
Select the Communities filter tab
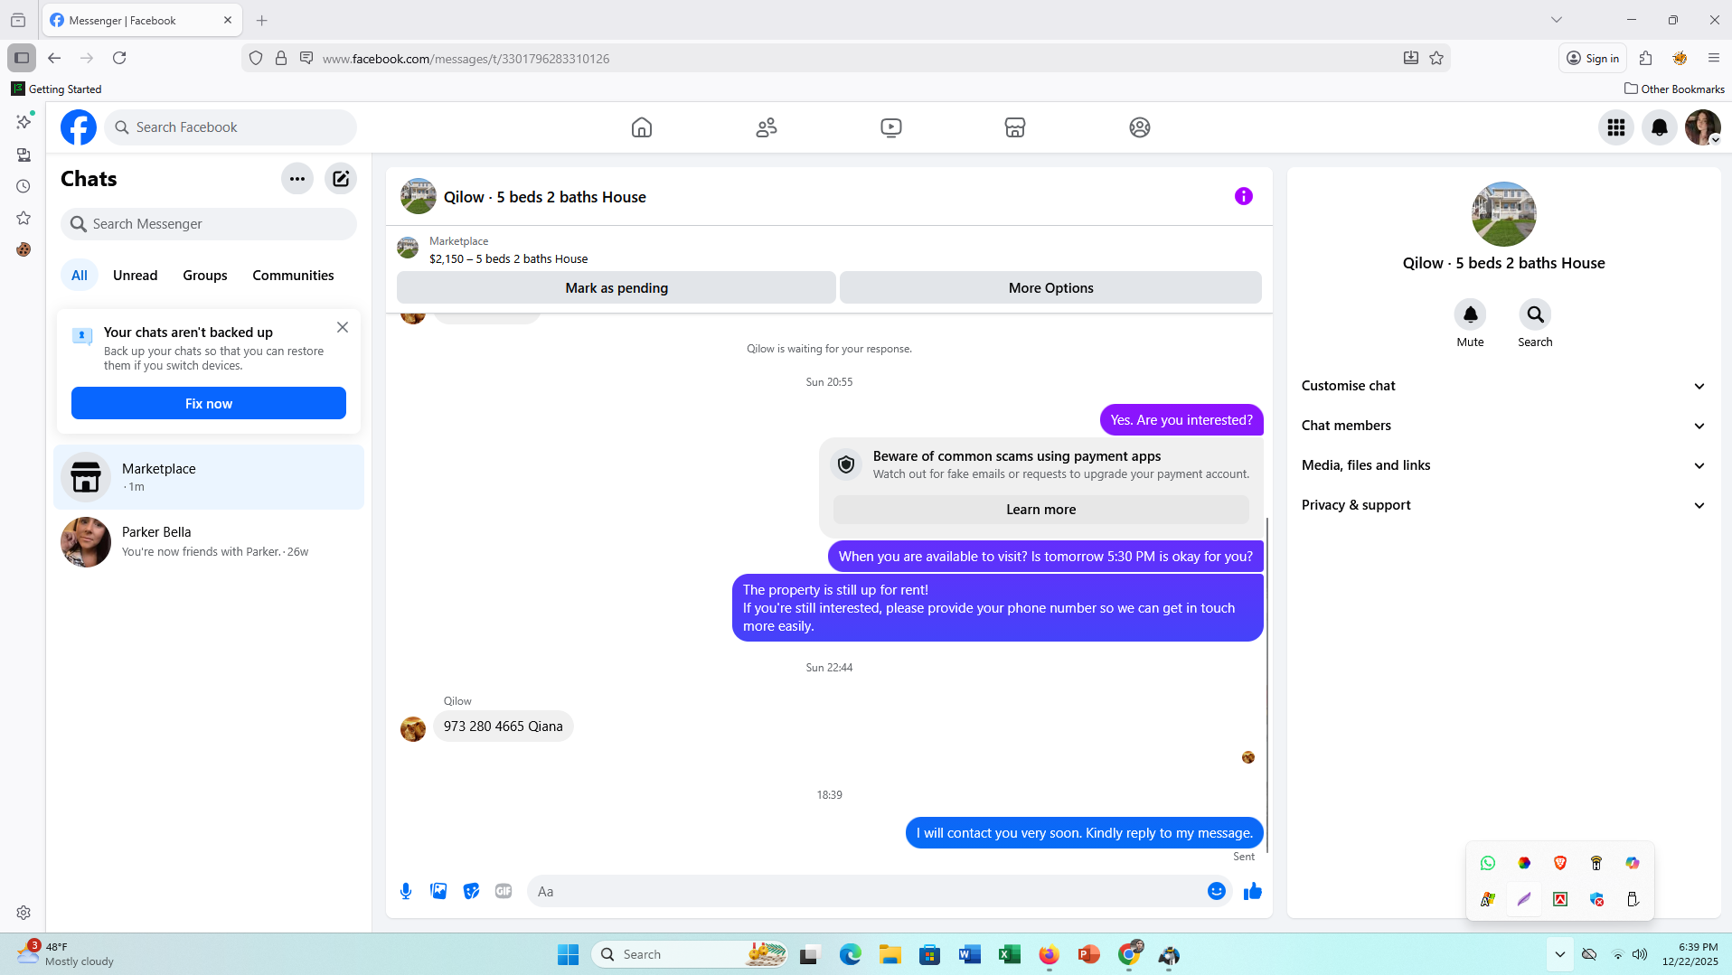pyautogui.click(x=293, y=276)
